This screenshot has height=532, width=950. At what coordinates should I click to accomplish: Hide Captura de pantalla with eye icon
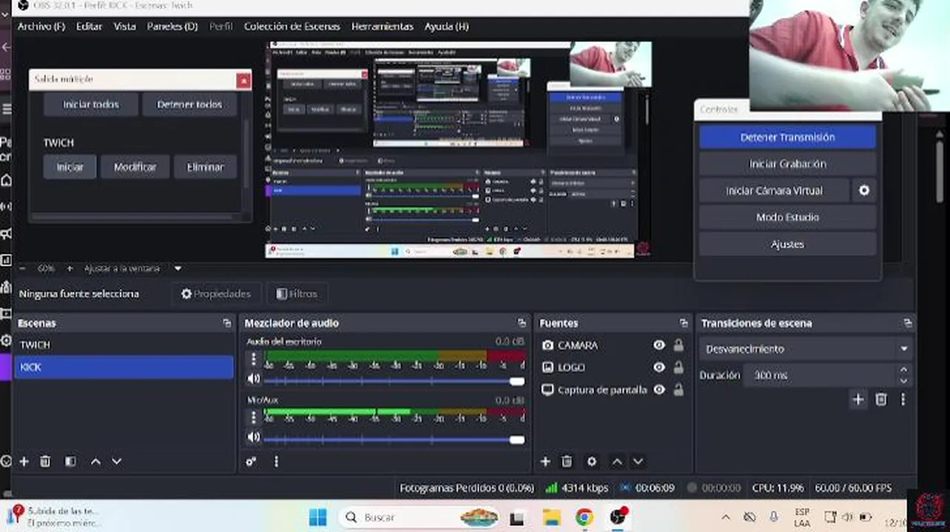(658, 389)
